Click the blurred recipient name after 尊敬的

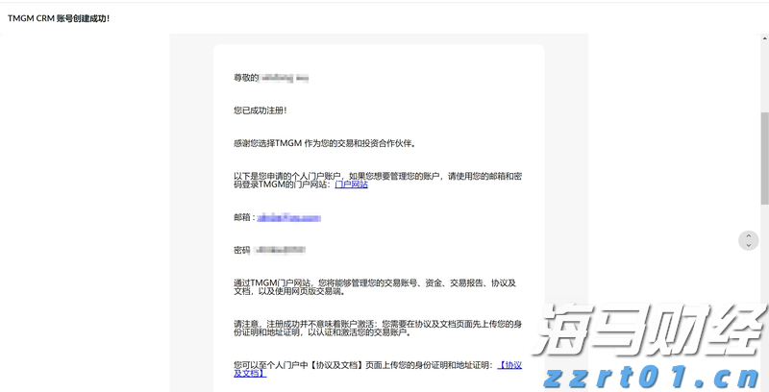(x=284, y=78)
